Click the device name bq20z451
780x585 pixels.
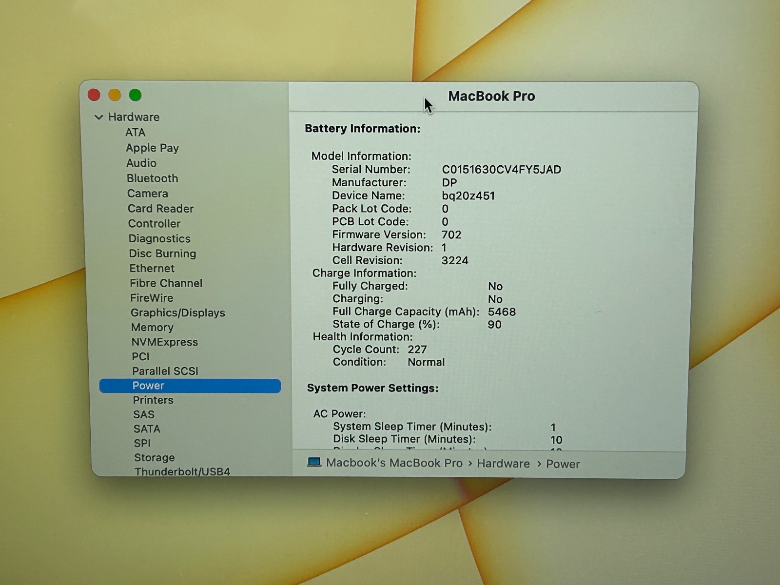(x=468, y=196)
